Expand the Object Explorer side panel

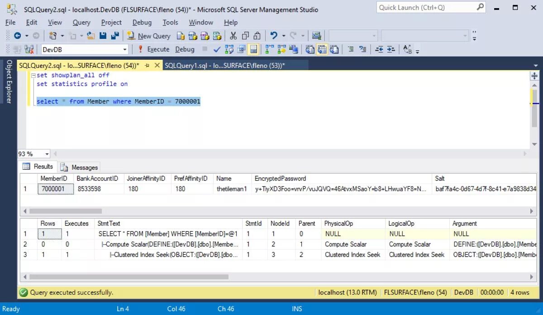click(8, 81)
